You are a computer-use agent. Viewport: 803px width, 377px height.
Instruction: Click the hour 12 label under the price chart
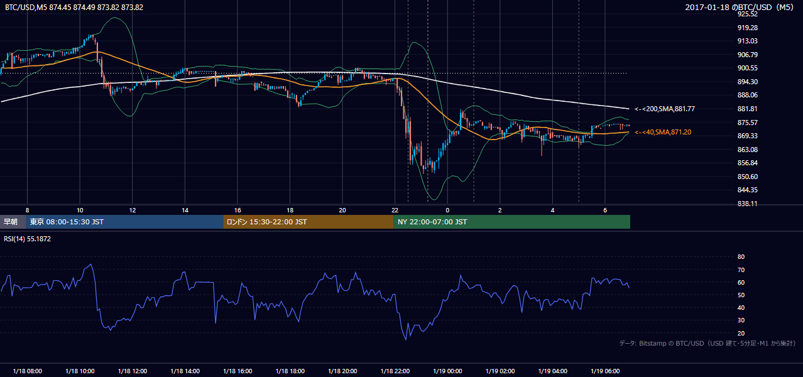tap(133, 209)
